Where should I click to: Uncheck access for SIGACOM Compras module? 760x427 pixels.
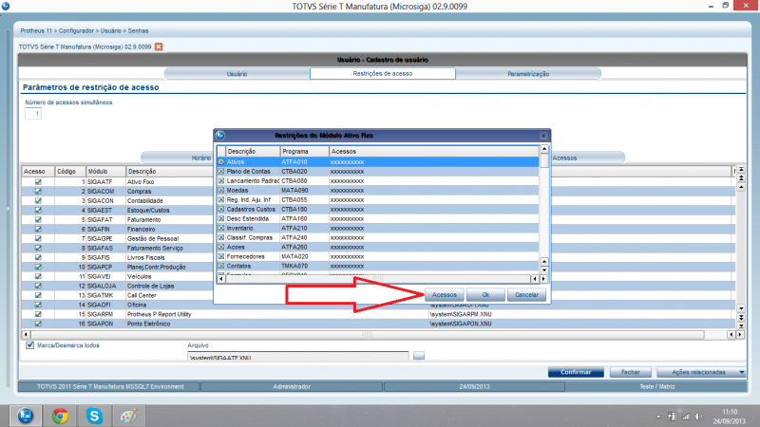[x=38, y=192]
